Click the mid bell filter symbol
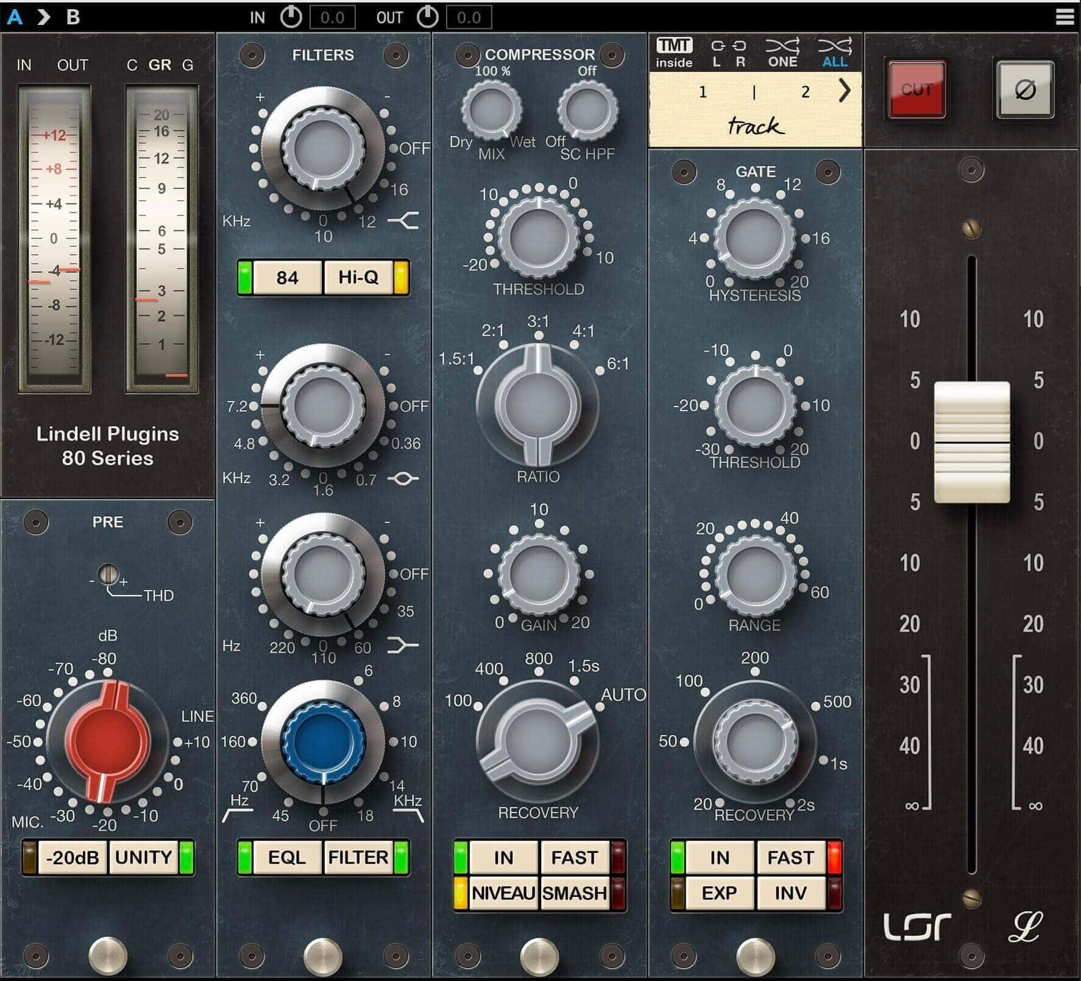The width and height of the screenshot is (1081, 981). (x=403, y=478)
